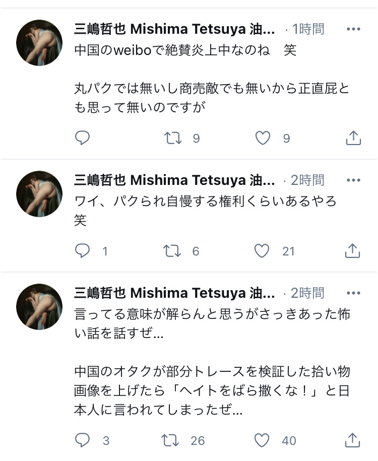378x461 pixels.
Task: Open profile avatar of the top tweet
Action: [39, 43]
